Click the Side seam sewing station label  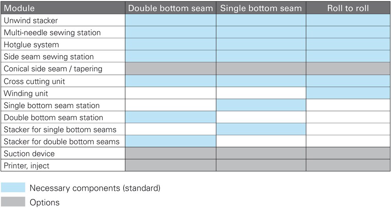point(48,57)
